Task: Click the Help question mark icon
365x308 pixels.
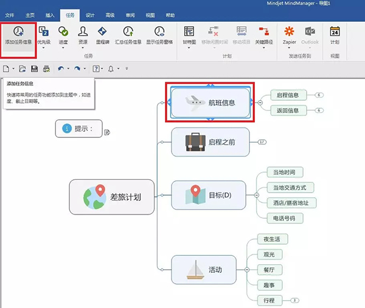Action: pos(96,69)
